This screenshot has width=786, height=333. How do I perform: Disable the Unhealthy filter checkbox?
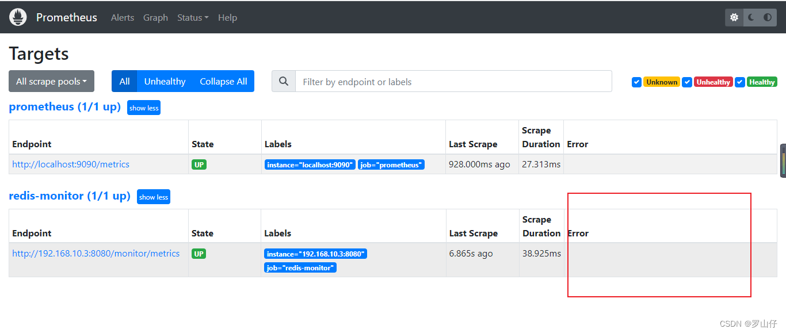[x=687, y=82]
